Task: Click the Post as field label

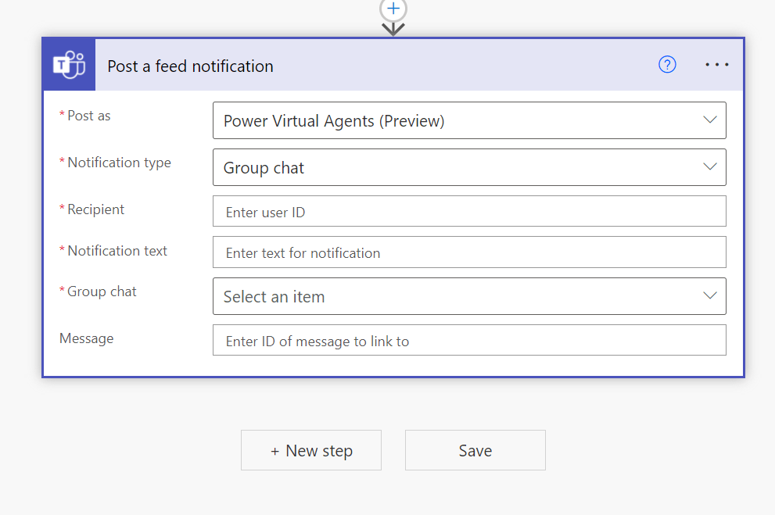Action: 88,116
